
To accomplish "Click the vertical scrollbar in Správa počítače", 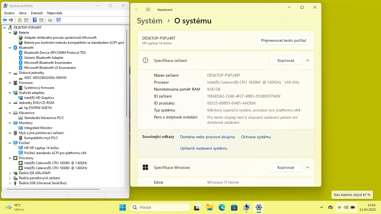I will pyautogui.click(x=127, y=74).
